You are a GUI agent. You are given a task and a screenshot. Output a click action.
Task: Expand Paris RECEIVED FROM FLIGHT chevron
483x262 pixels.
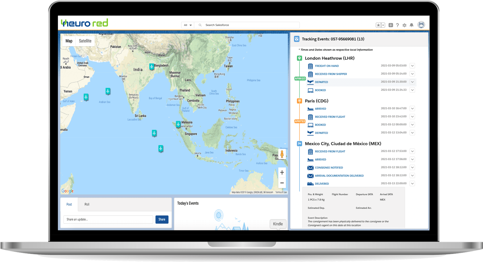(413, 117)
